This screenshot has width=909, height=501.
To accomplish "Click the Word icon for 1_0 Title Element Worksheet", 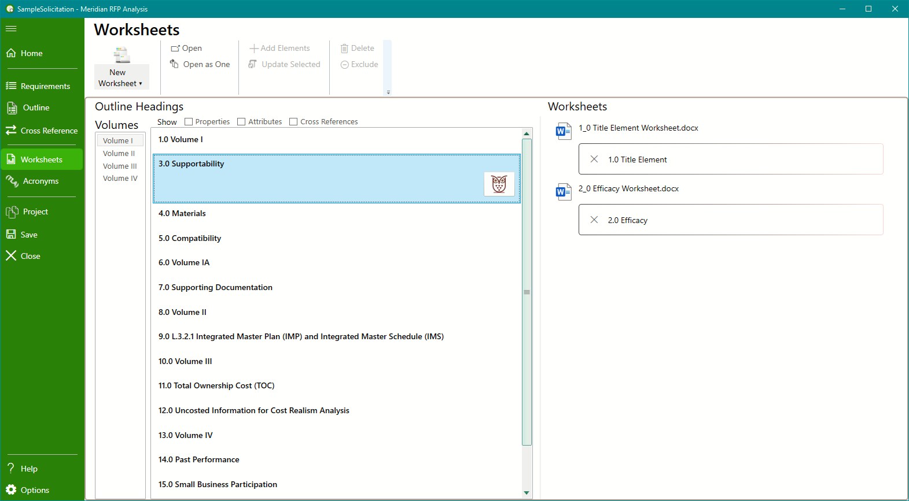I will coord(563,131).
